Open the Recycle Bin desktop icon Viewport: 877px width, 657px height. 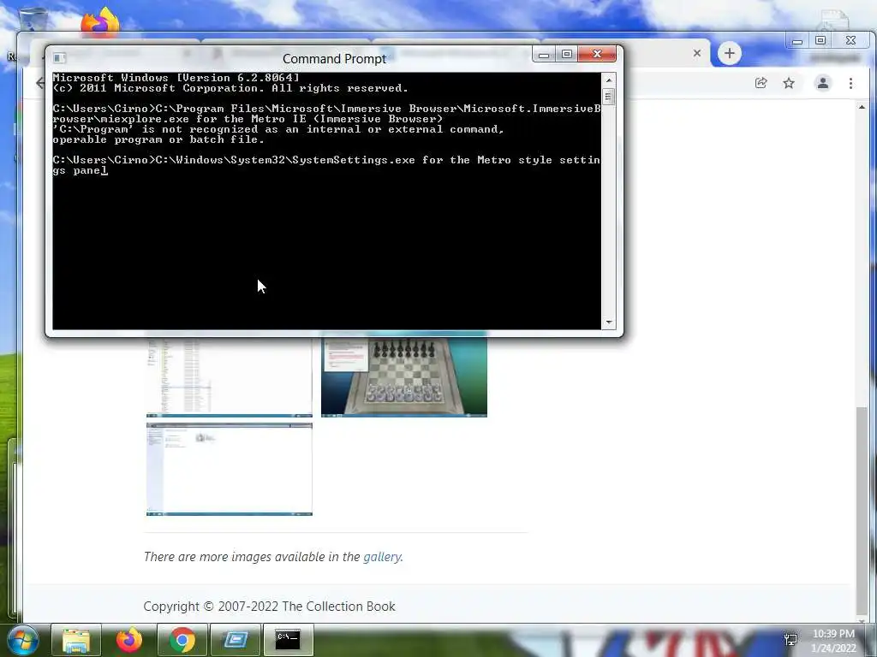click(x=33, y=19)
